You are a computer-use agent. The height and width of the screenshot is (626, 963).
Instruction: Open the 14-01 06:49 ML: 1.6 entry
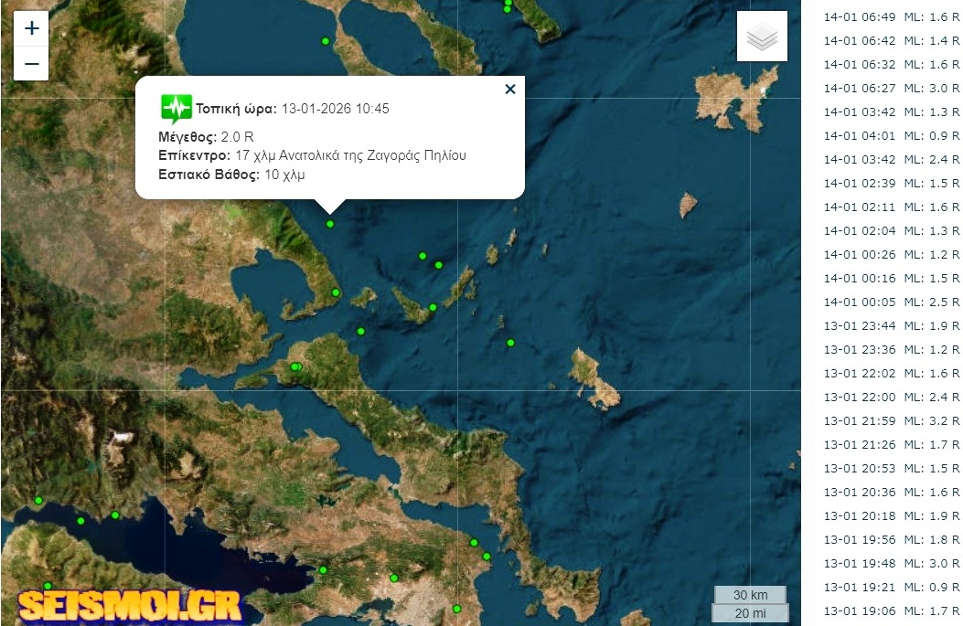coord(891,17)
